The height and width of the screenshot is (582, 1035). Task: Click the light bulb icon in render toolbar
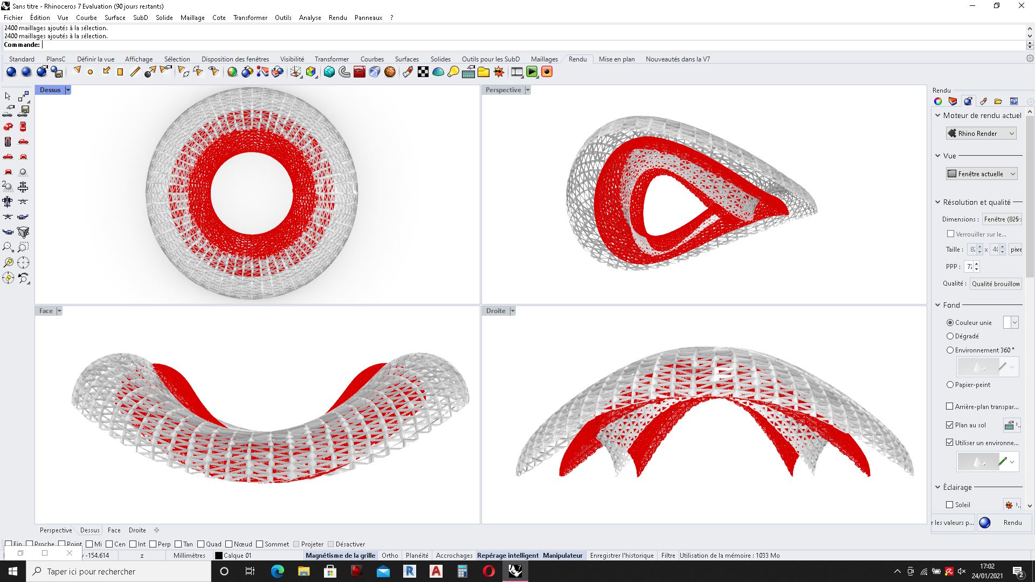(453, 72)
